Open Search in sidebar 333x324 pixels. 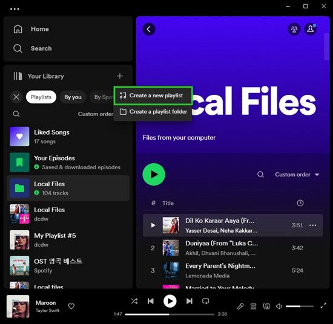pyautogui.click(x=33, y=48)
